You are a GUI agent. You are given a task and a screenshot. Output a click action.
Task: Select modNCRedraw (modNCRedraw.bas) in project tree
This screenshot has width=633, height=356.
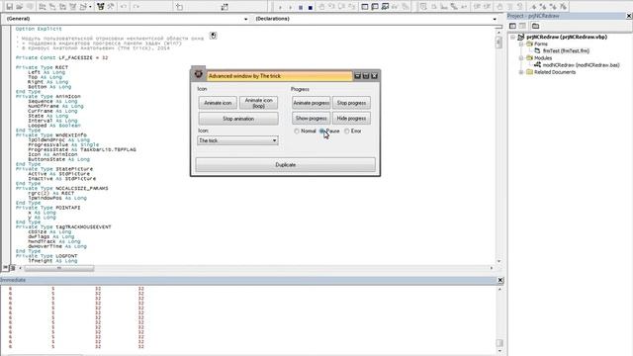click(581, 65)
